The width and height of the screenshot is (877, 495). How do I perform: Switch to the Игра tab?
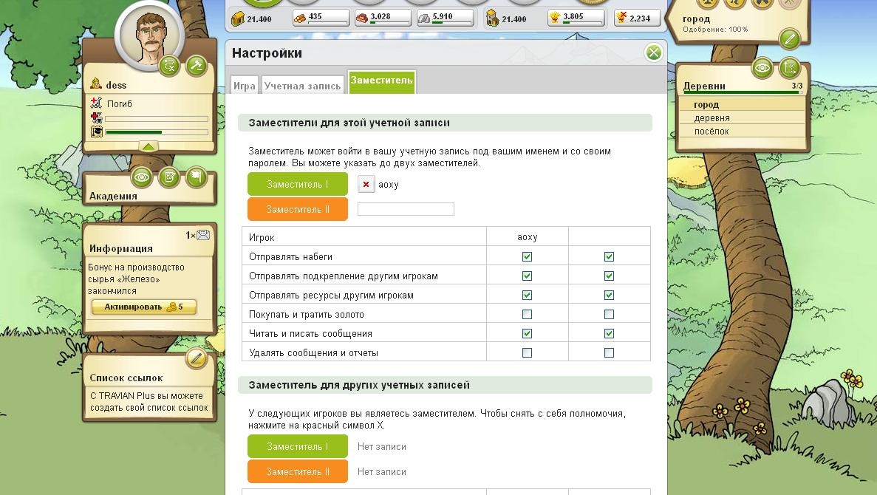point(245,86)
